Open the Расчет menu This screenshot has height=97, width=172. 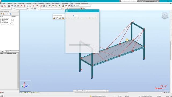point(35,3)
